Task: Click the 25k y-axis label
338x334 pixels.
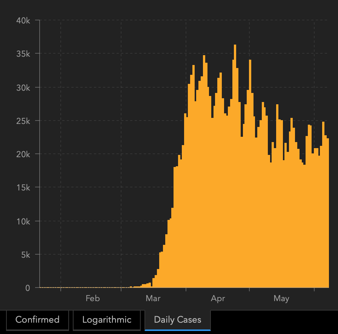Action: coord(23,121)
